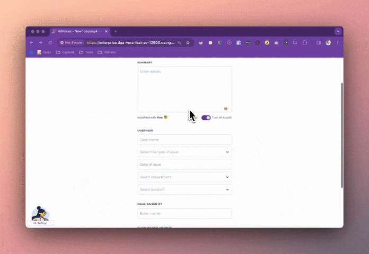Click the Date of issue field
This screenshot has width=369, height=254.
coord(184,165)
